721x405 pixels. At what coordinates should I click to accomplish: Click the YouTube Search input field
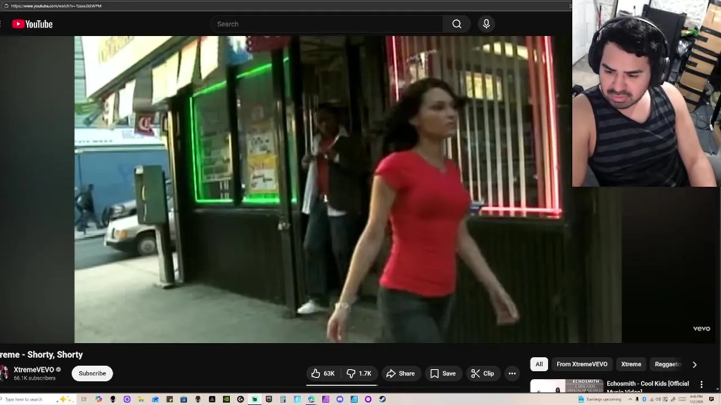click(327, 24)
